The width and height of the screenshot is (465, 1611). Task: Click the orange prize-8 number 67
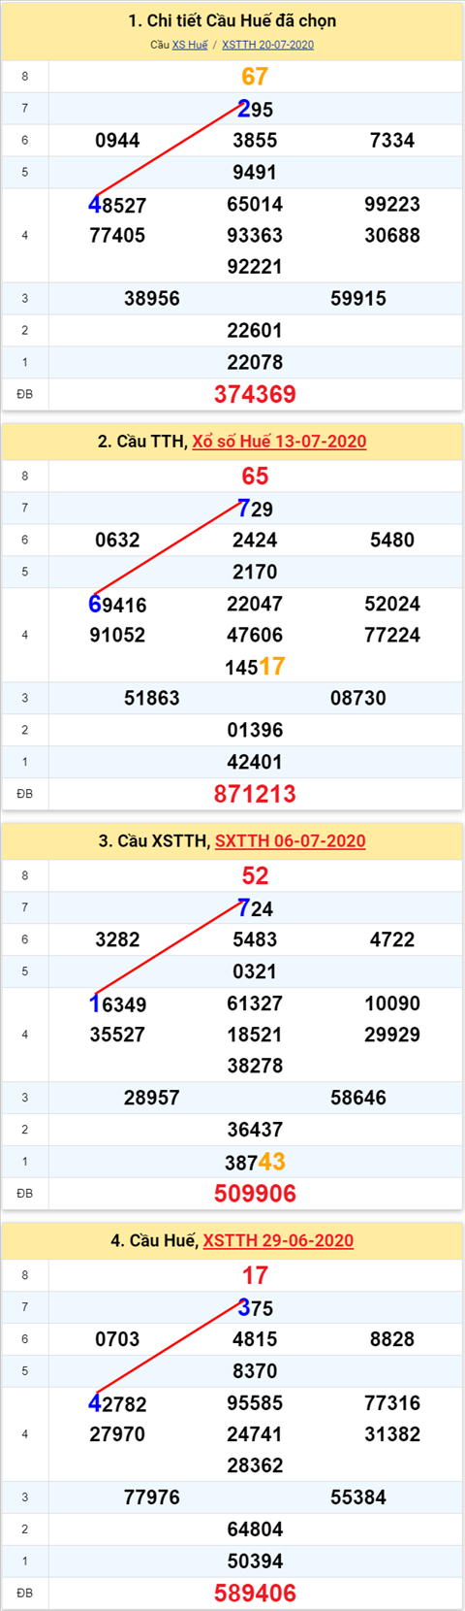(255, 77)
